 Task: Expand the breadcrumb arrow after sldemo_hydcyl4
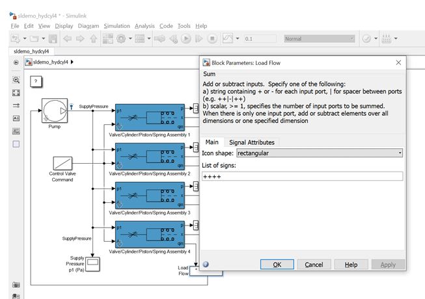coord(72,62)
